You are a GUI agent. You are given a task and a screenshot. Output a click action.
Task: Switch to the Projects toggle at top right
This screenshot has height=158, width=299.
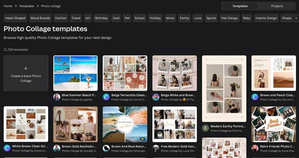point(277,6)
